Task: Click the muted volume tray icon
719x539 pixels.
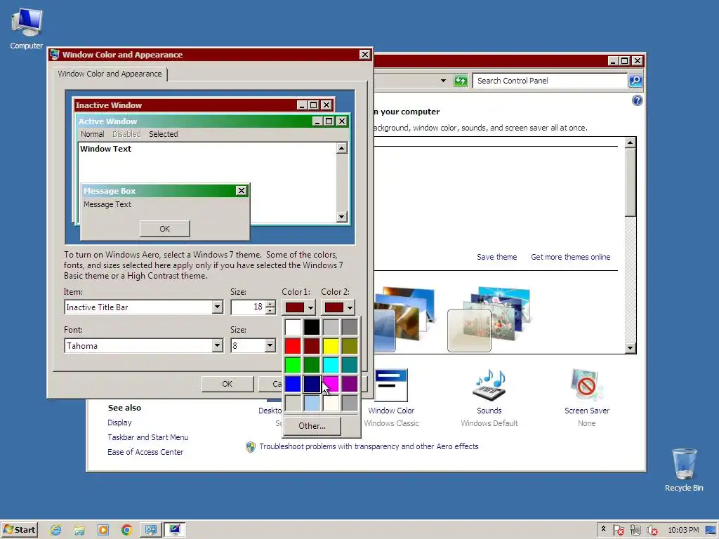Action: tap(652, 531)
